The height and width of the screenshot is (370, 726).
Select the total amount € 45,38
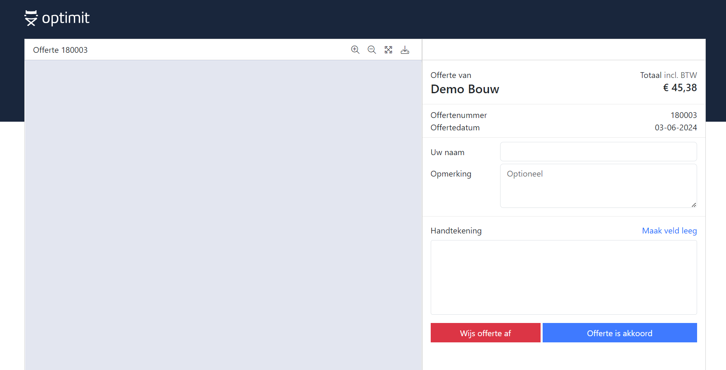(680, 88)
